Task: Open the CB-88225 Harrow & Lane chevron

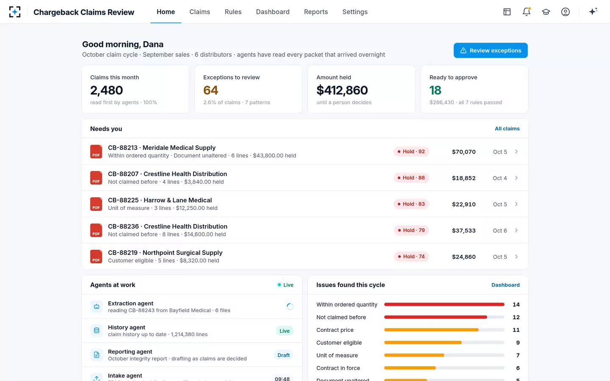Action: 516,204
